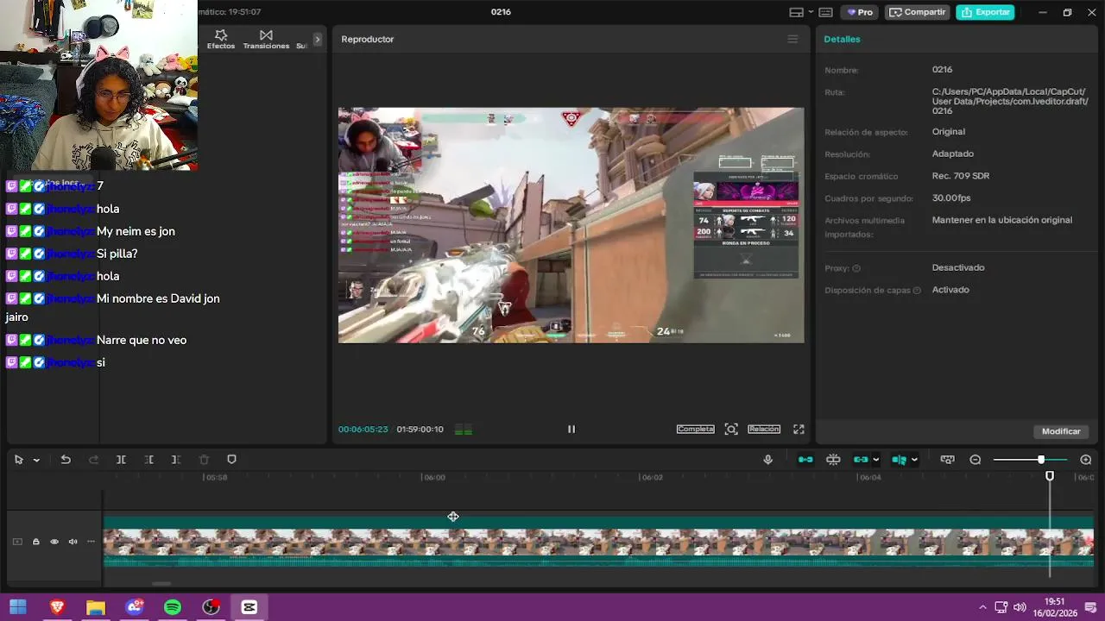Switch to the Detalles tab

pyautogui.click(x=842, y=39)
